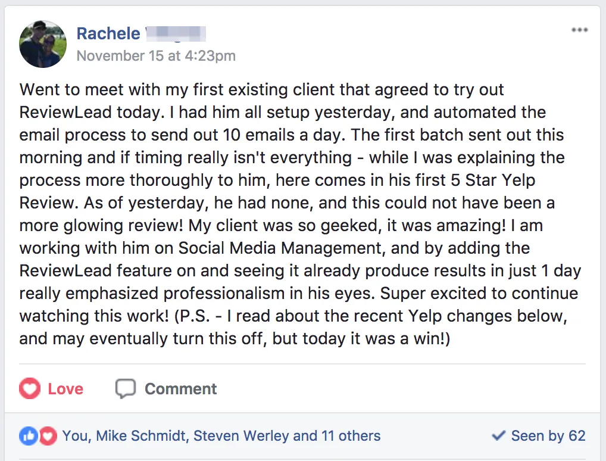Click the Love text label

[65, 389]
